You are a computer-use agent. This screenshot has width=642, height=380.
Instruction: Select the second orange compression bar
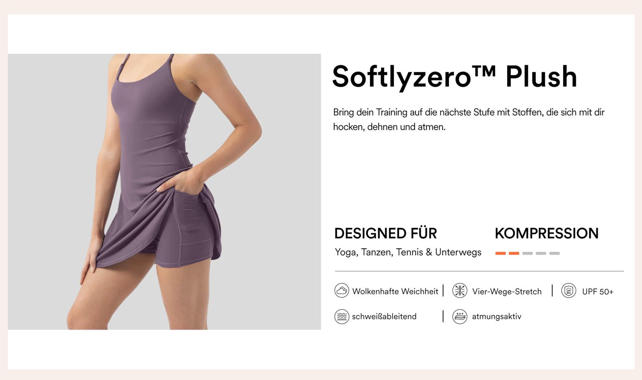tap(514, 253)
